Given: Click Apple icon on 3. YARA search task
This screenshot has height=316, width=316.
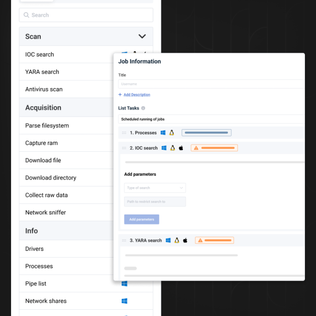Looking at the screenshot, I should tap(185, 240).
